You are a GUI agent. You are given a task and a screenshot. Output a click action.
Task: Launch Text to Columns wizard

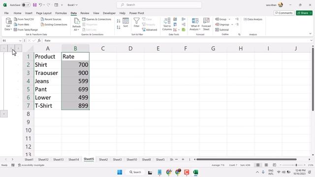[167, 24]
